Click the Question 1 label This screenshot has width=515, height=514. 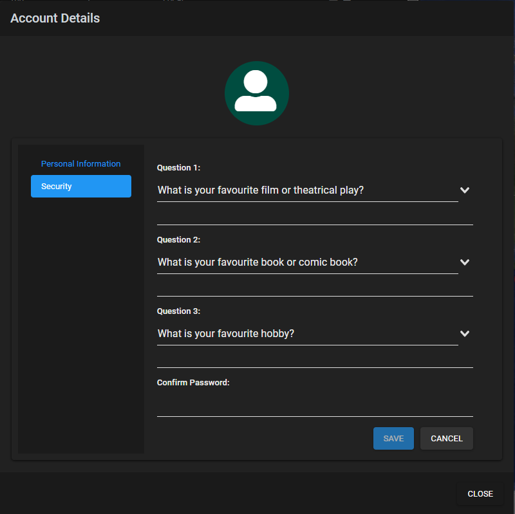[x=179, y=168]
